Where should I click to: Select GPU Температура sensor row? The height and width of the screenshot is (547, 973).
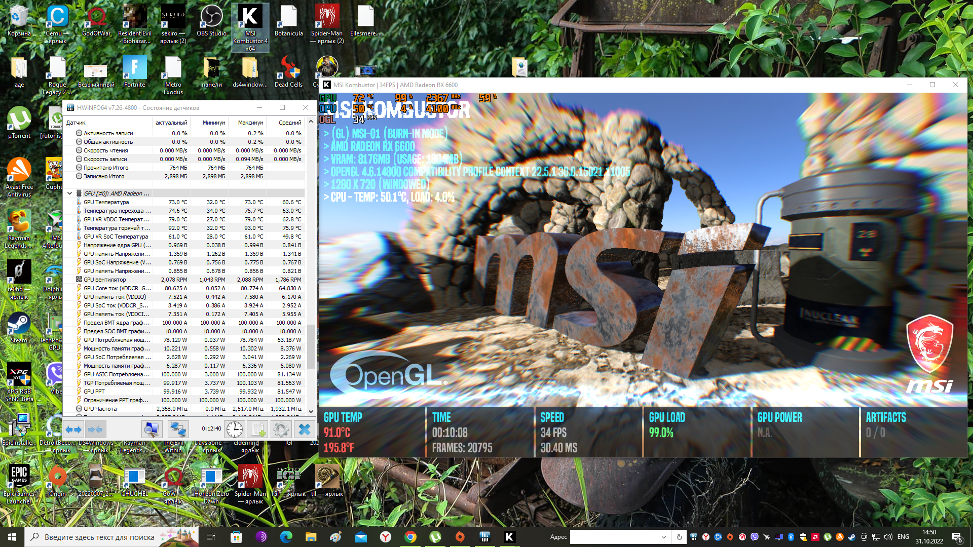(184, 202)
